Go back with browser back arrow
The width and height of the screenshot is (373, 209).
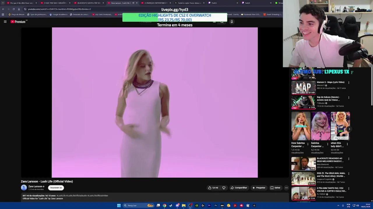coord(3,9)
